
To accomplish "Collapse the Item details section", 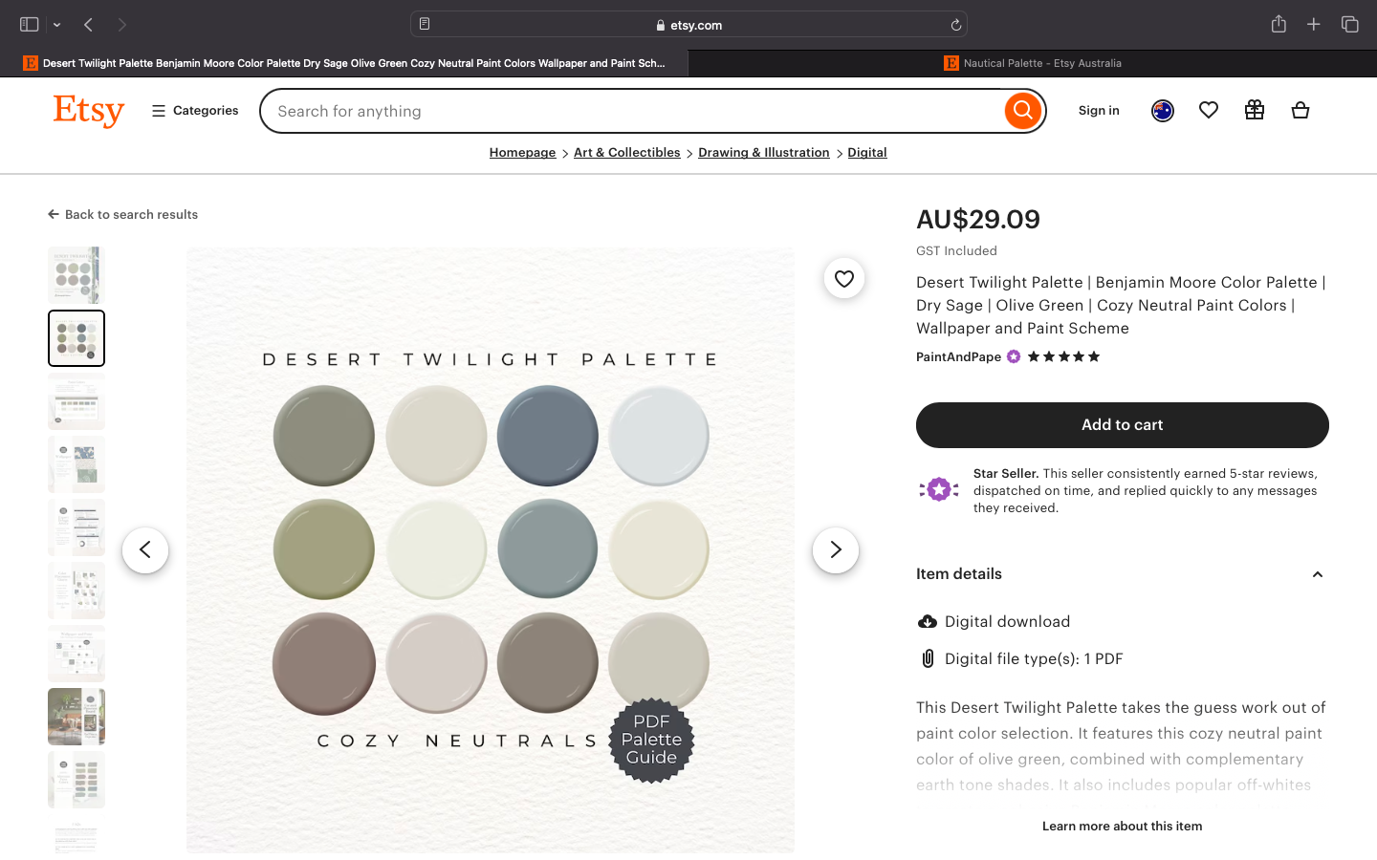I will click(1317, 574).
